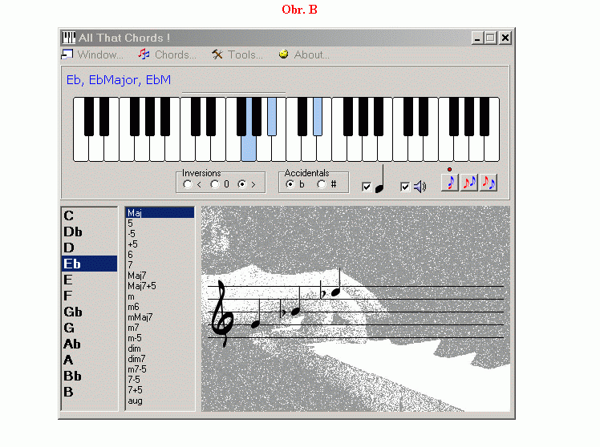Maximize the All That Chords window
Screen dimensions: 600x447
(x=491, y=38)
